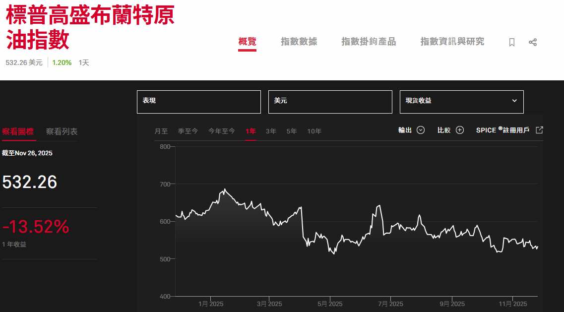
Task: Switch to the 今年至今 range
Action: tap(221, 131)
